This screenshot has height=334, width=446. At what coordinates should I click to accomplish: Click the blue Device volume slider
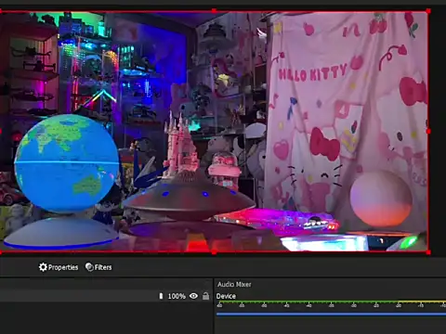[x=331, y=315]
